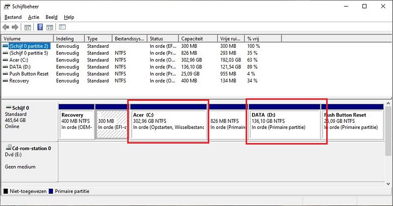Viewport: 393px width, 206px height.
Task: Select Recovery in the volume list
Action: (x=19, y=81)
